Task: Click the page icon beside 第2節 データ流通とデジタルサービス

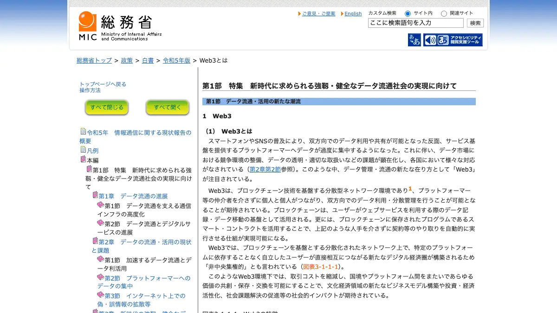Action: (x=100, y=223)
